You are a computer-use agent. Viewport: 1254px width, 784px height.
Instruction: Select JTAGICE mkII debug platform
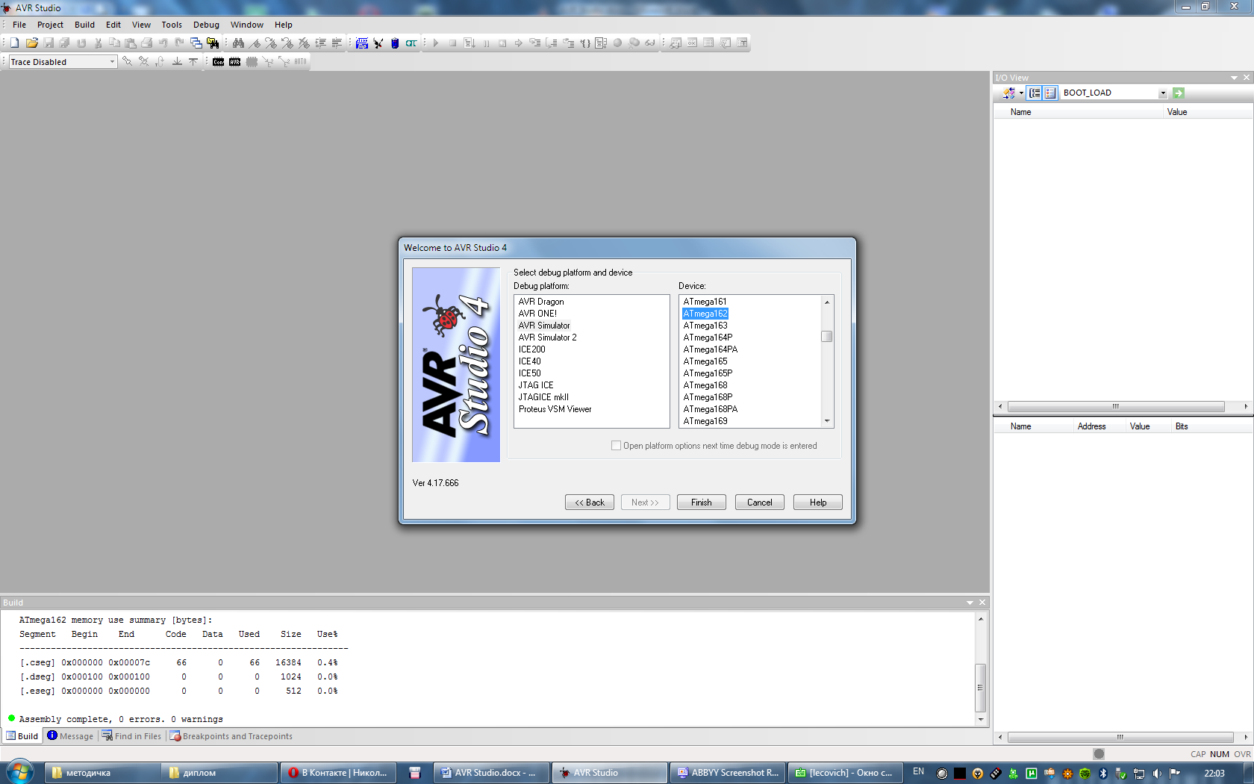tap(543, 397)
